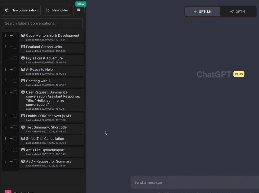Image resolution: width=259 pixels, height=193 pixels.
Task: Tick the checkbox for Code Mentorship & Development
Action: point(15,35)
